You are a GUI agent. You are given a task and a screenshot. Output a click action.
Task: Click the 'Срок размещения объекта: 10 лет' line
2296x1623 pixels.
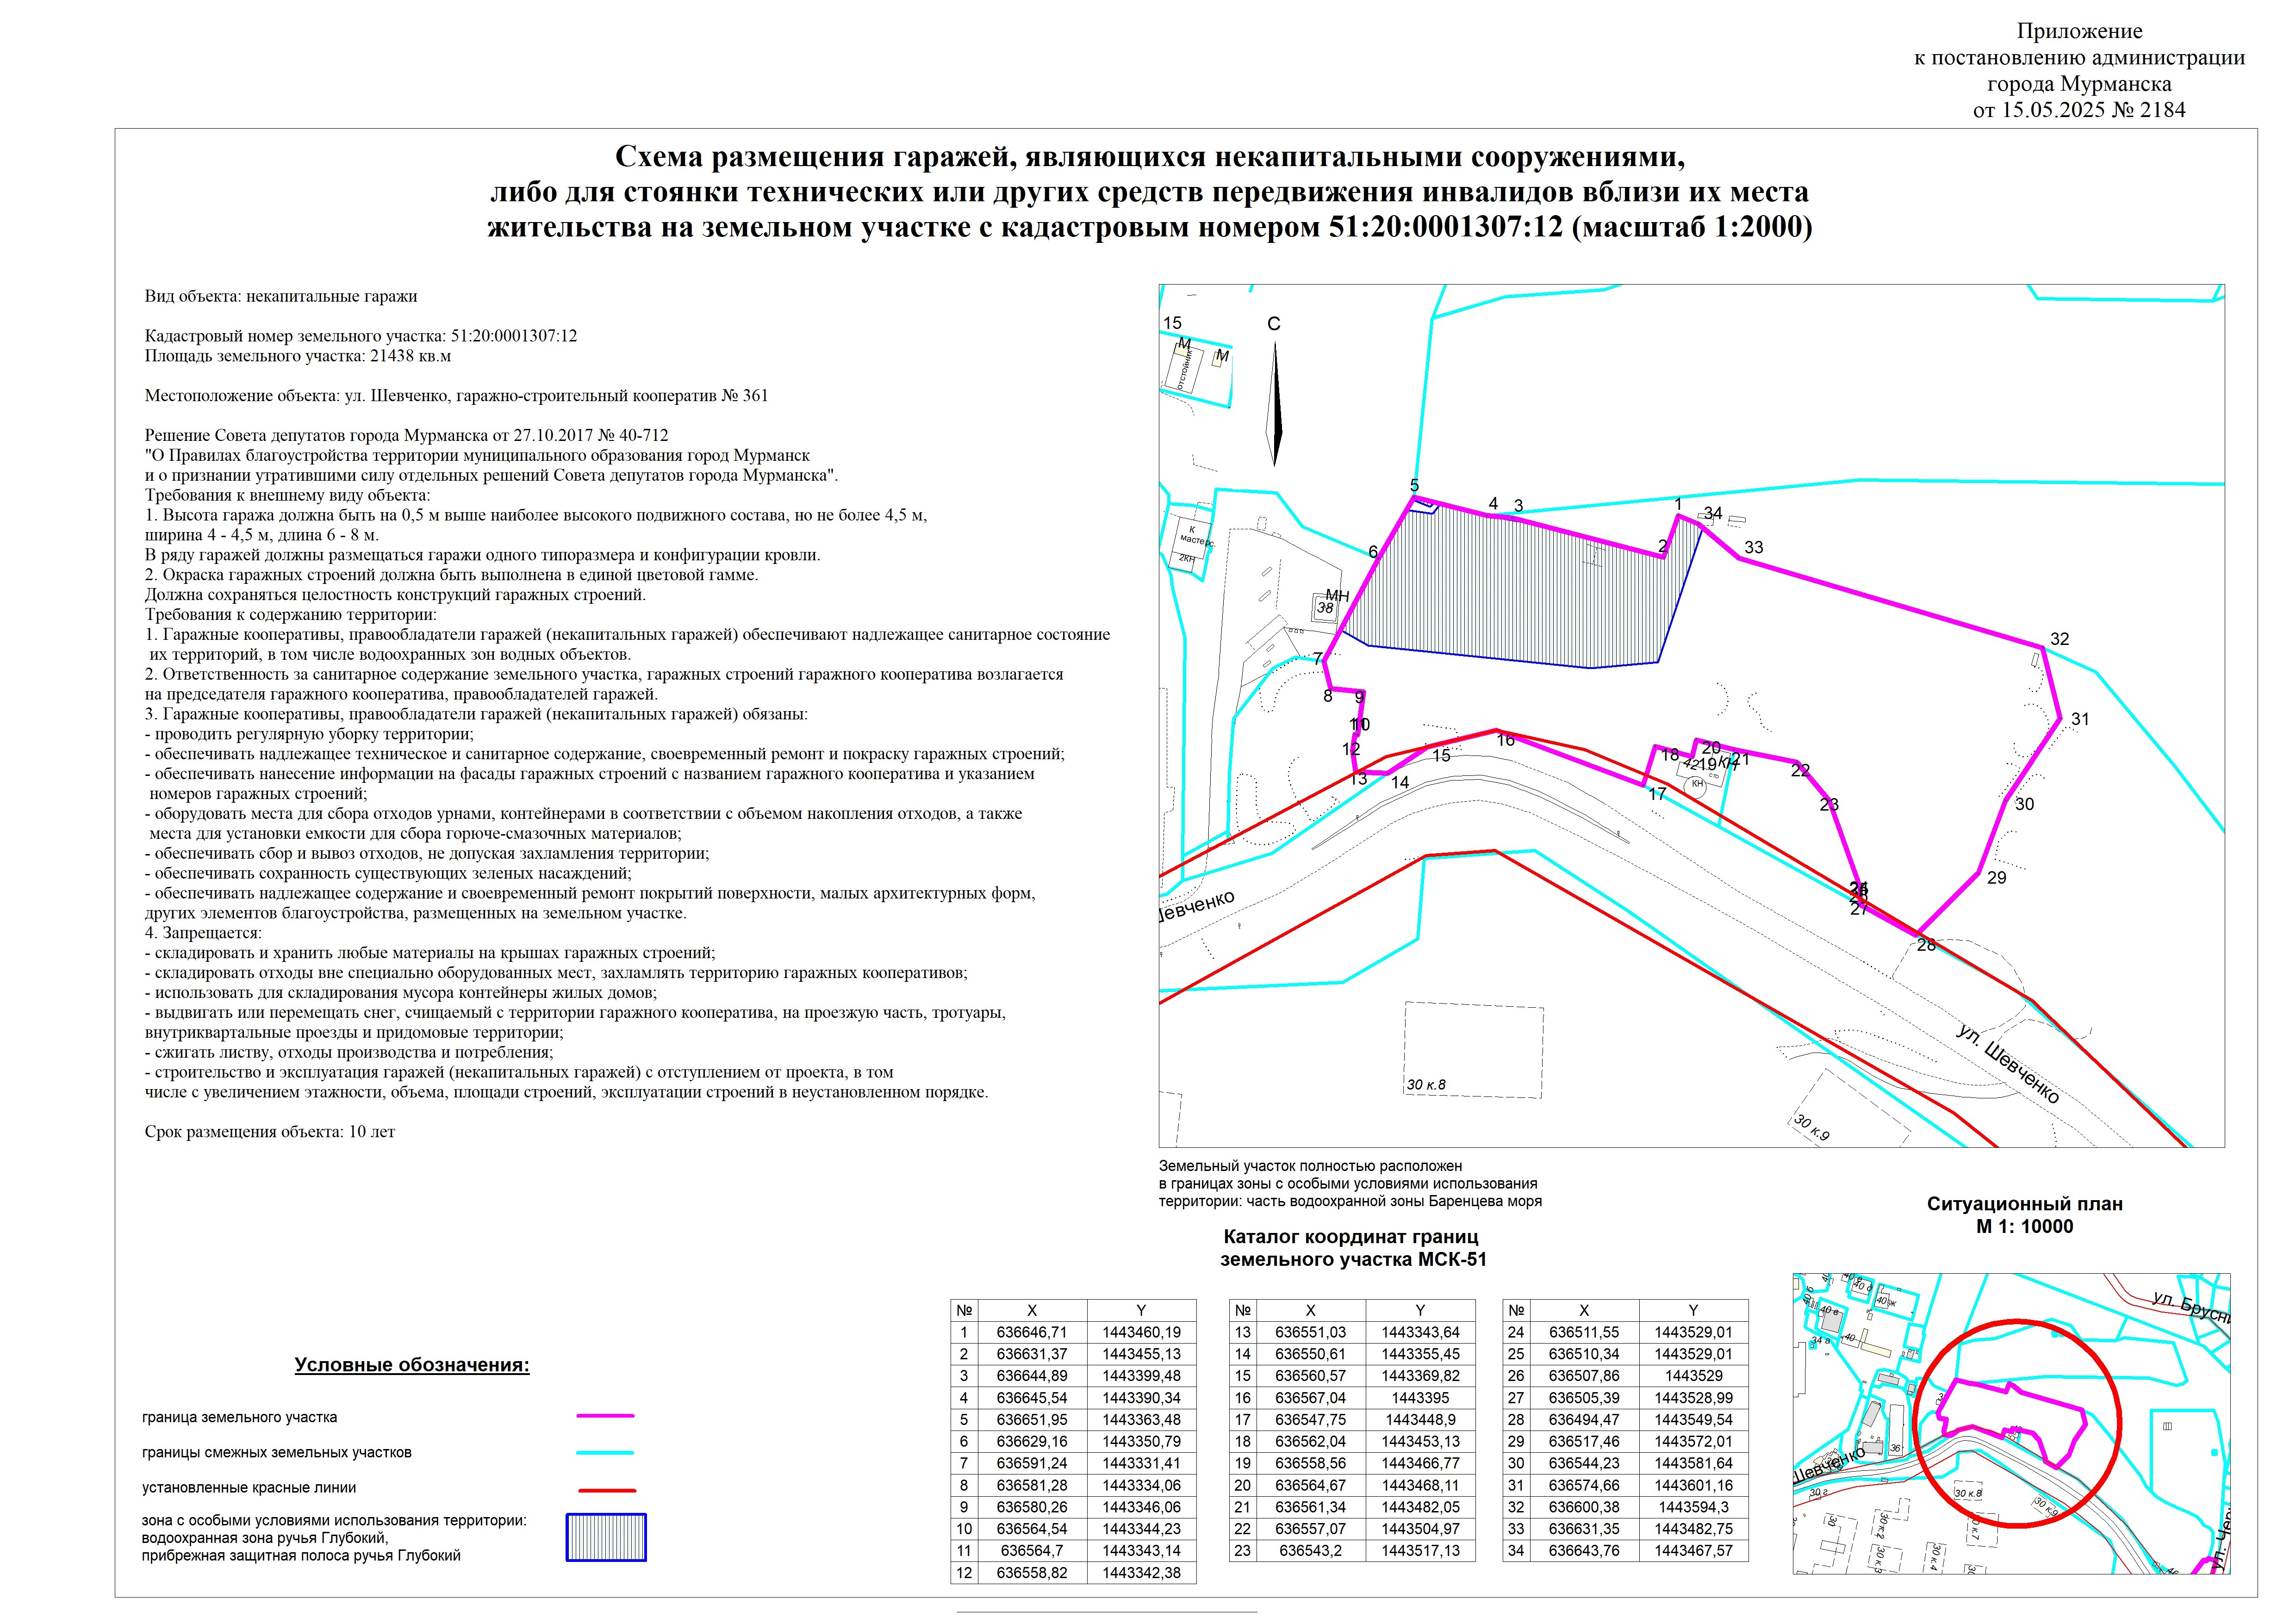(270, 1132)
